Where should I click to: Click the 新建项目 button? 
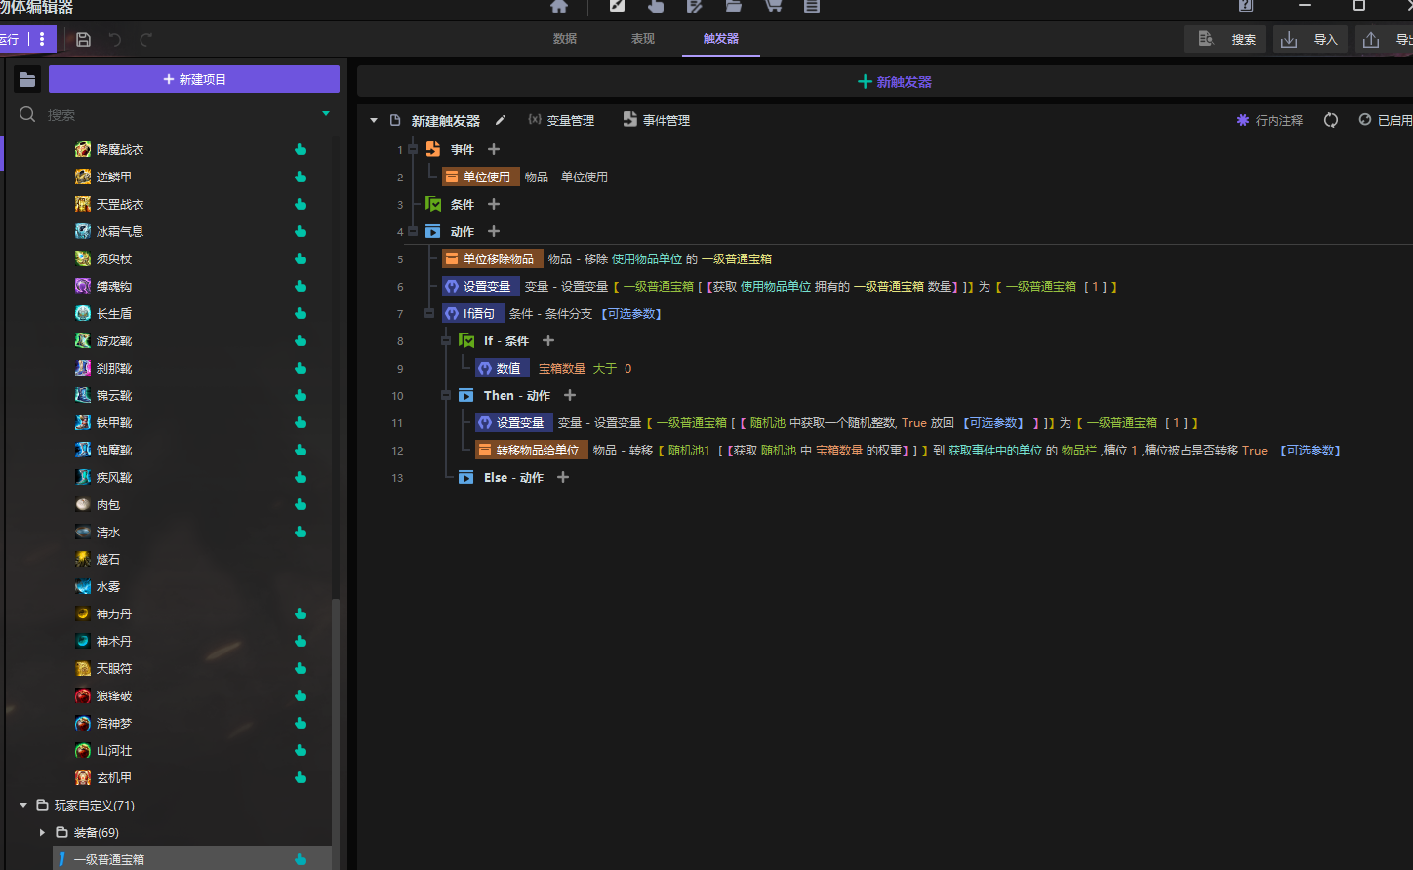click(194, 79)
